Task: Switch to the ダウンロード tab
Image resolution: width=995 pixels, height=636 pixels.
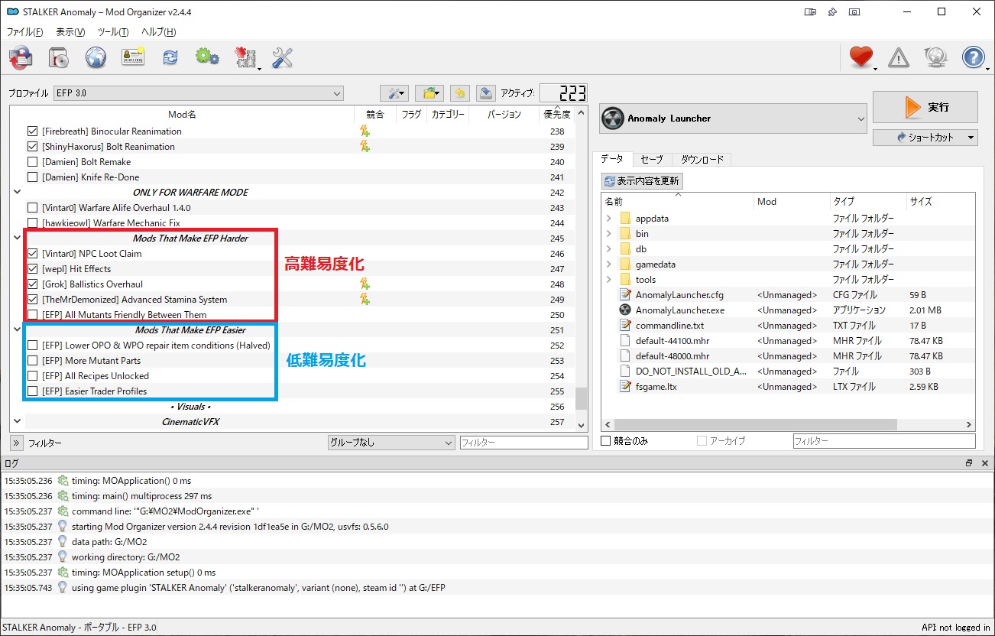Action: pyautogui.click(x=702, y=159)
